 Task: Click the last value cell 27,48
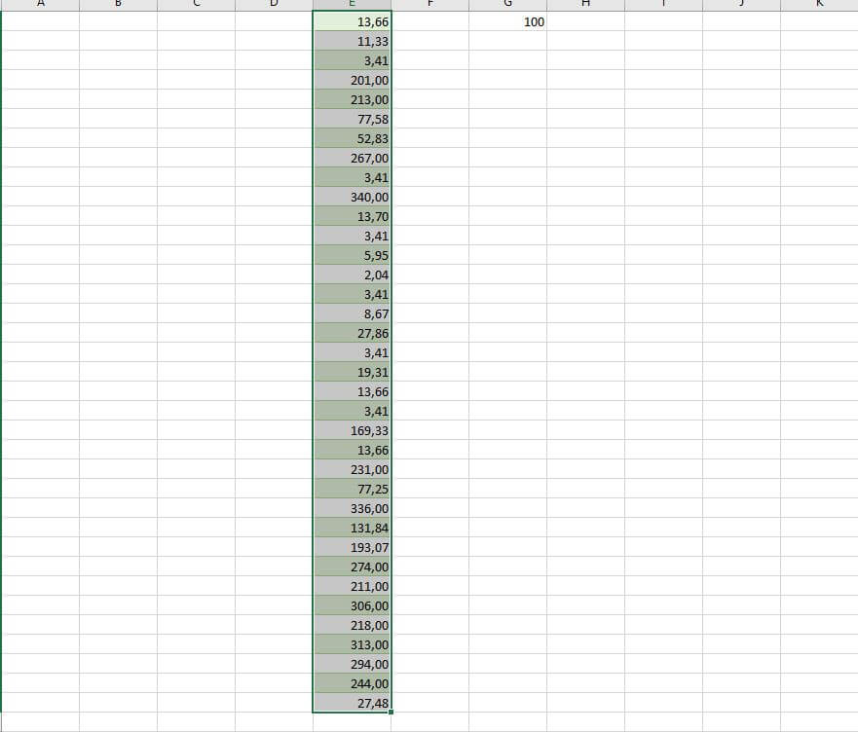[x=352, y=703]
